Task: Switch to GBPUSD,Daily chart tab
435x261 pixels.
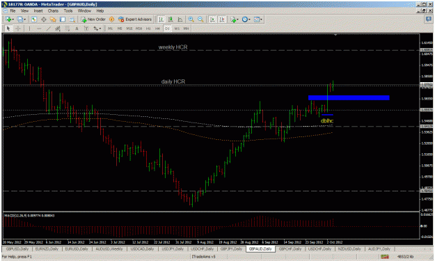Action: [x=17, y=248]
